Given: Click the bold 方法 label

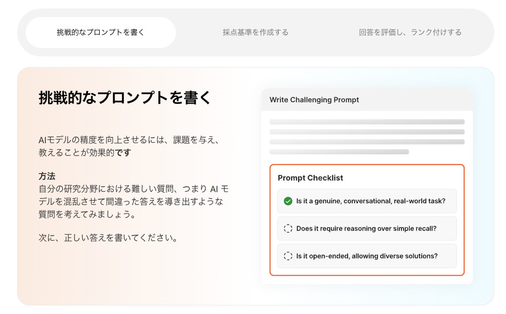Looking at the screenshot, I should click(x=47, y=176).
